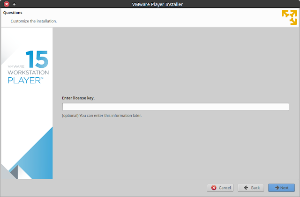Cancel the VMware Player installation
Screen dimensions: 300x197
(x=220, y=188)
